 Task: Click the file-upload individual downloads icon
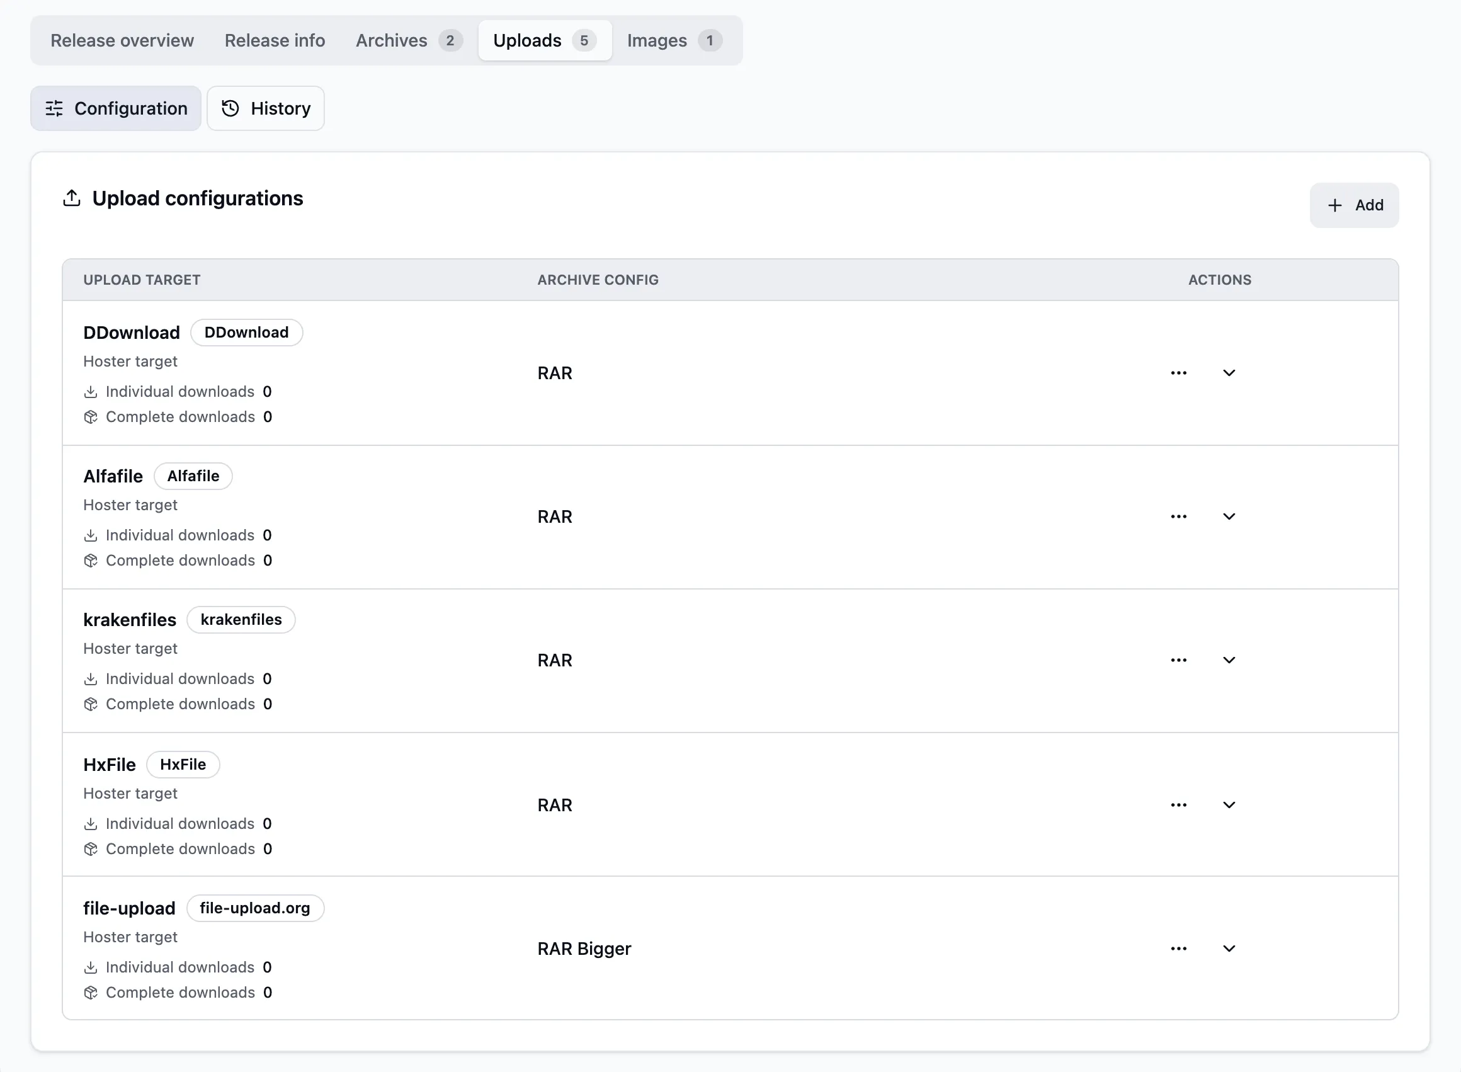coord(91,967)
